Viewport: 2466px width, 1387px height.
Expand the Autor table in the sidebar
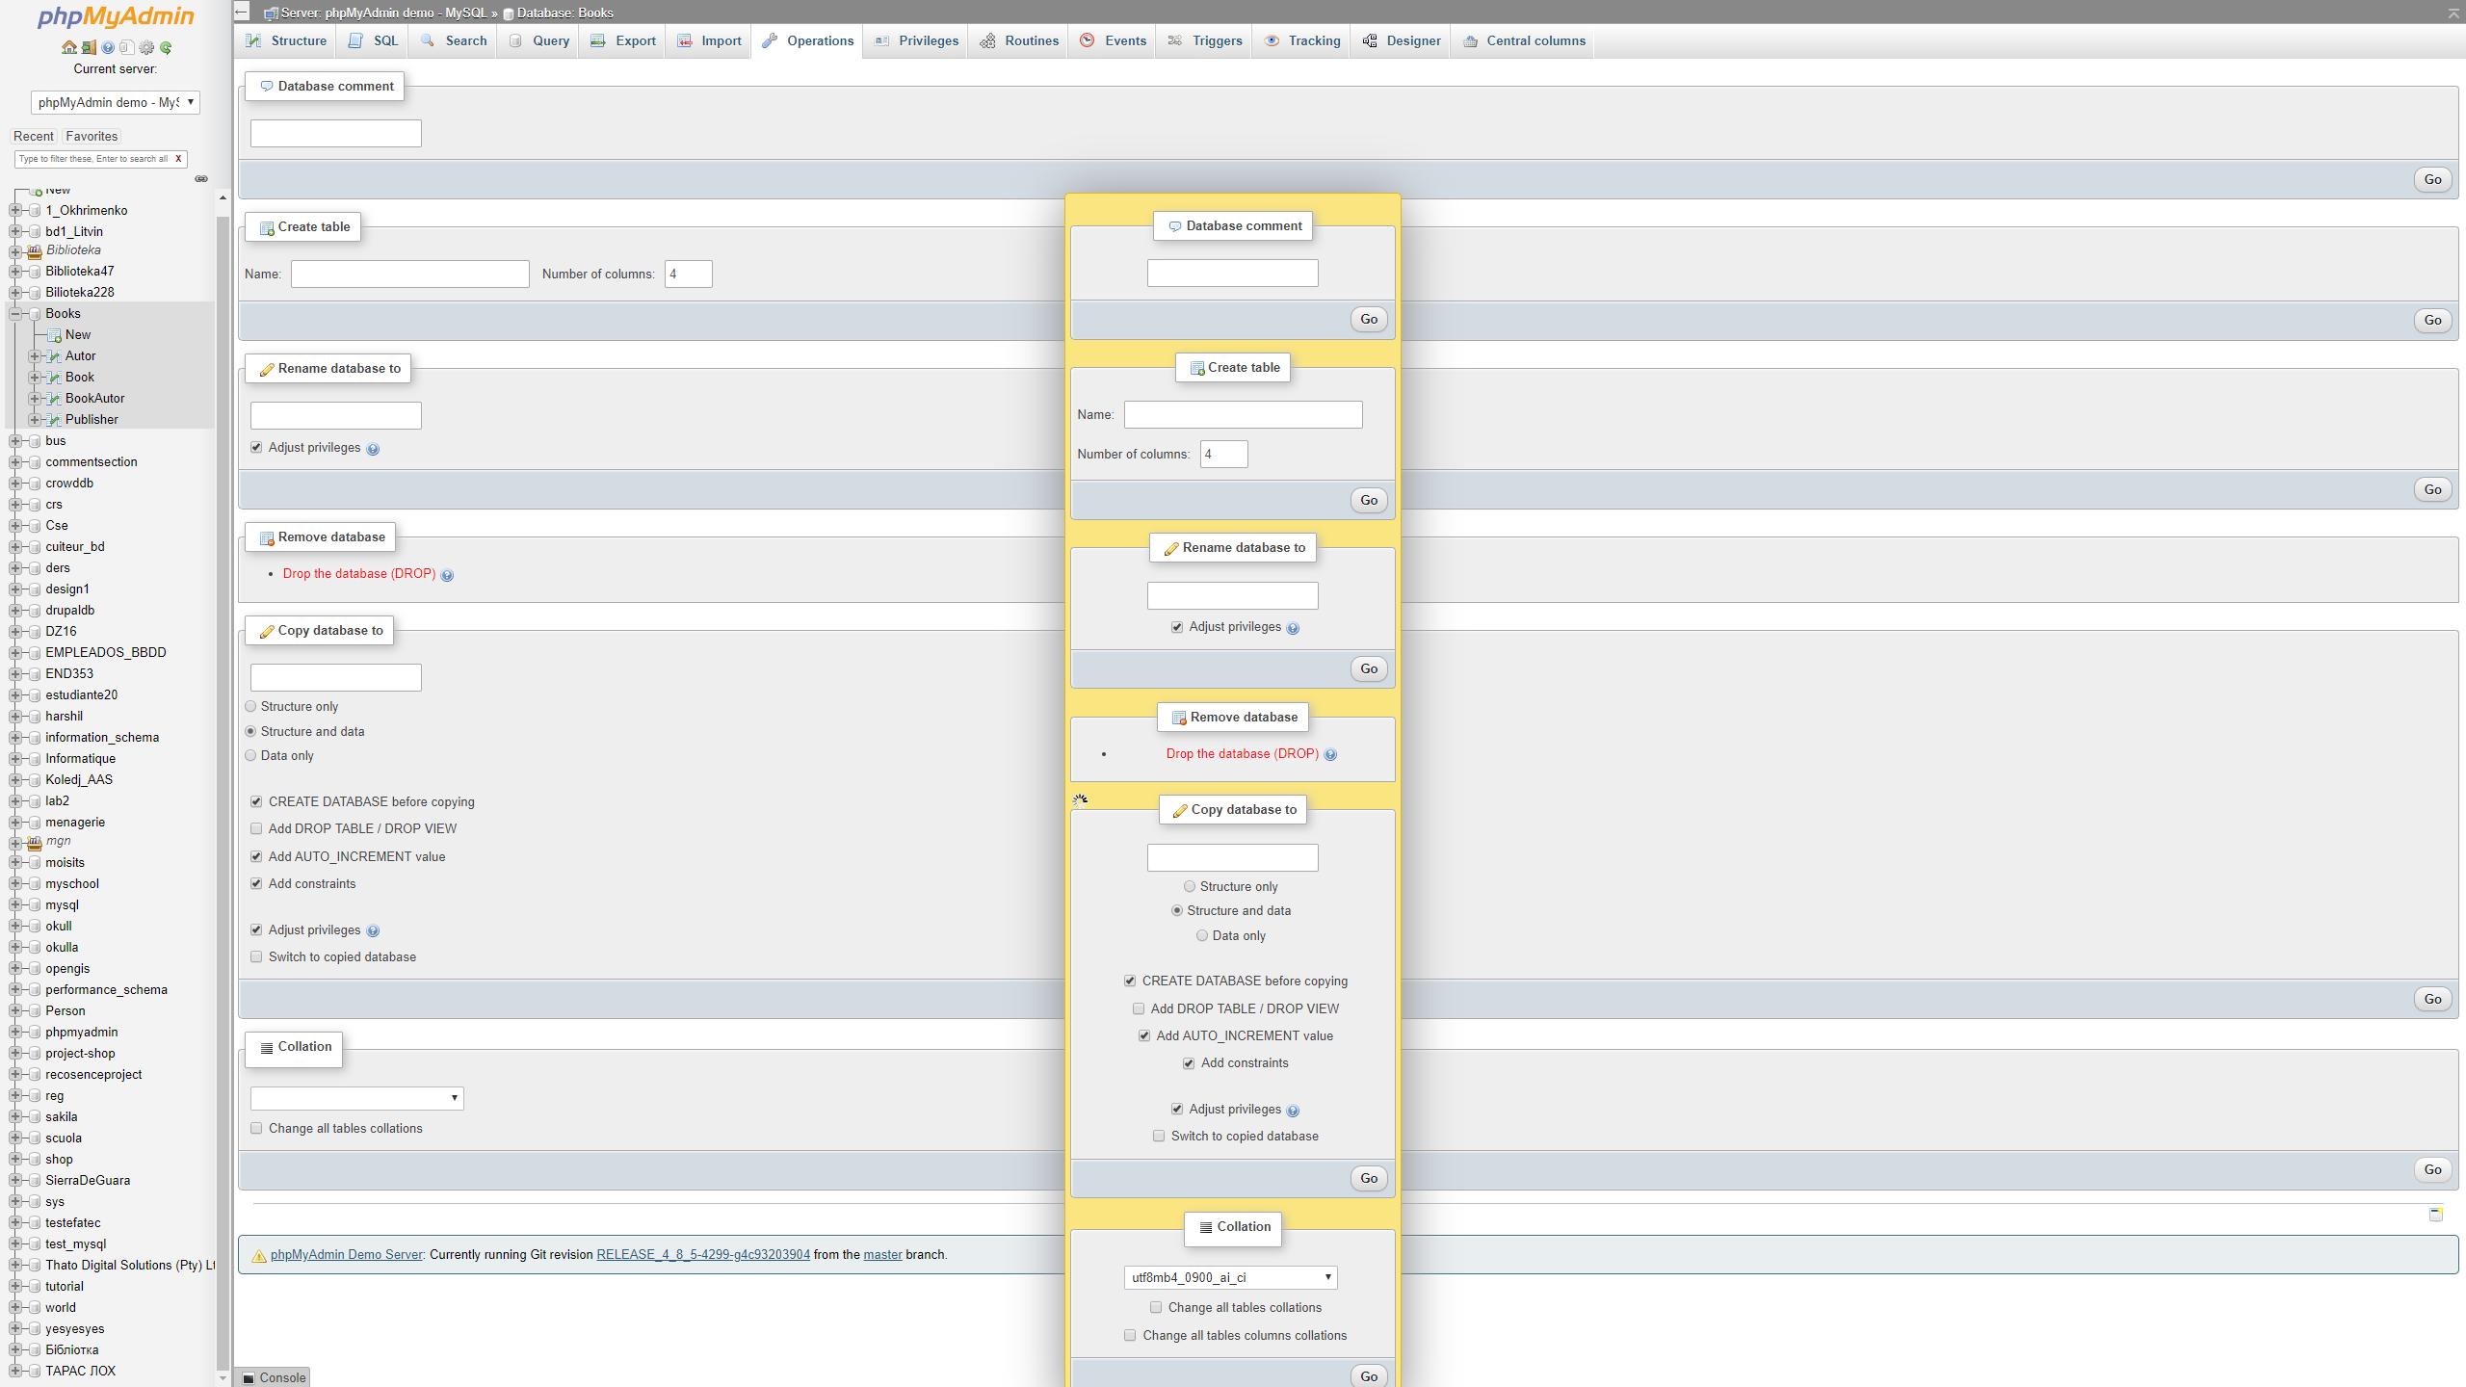pyautogui.click(x=37, y=355)
